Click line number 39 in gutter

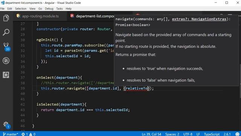point(23,88)
